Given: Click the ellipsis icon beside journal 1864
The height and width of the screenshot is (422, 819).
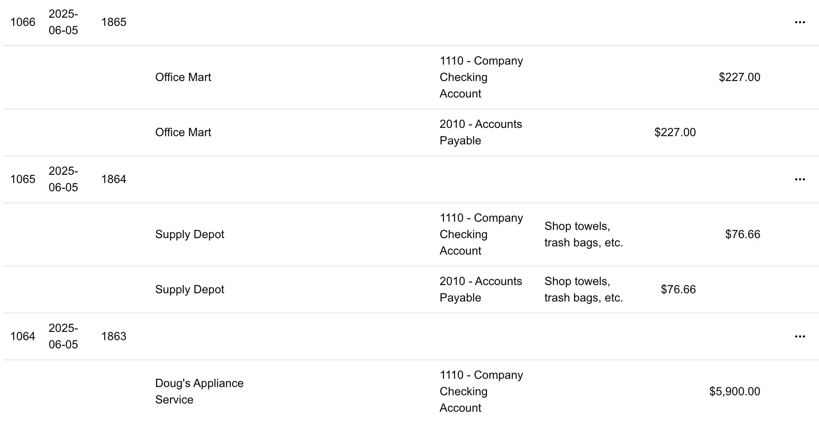Looking at the screenshot, I should pos(800,179).
